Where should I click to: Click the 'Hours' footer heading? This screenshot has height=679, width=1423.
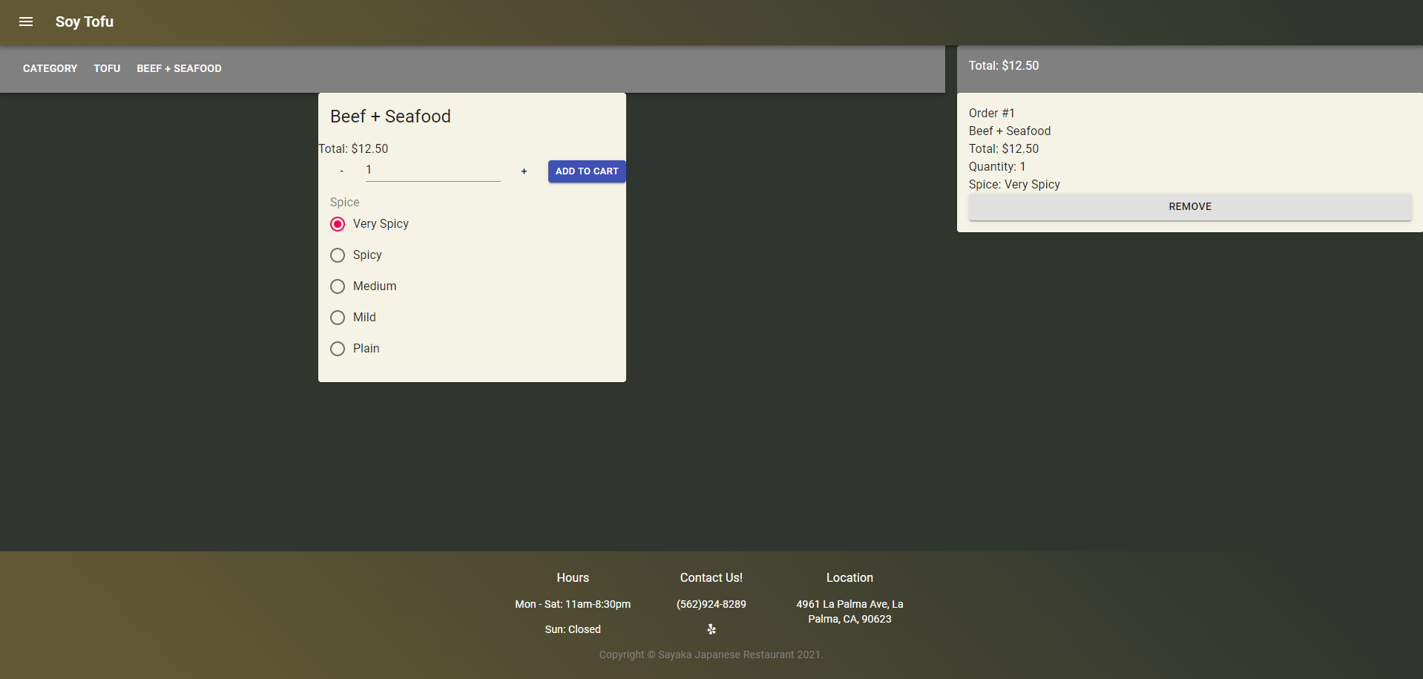573,577
